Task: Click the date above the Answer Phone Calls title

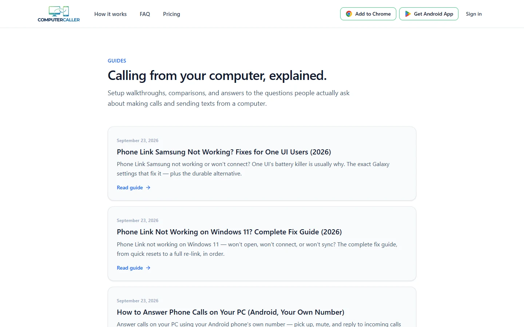Action: [x=138, y=301]
